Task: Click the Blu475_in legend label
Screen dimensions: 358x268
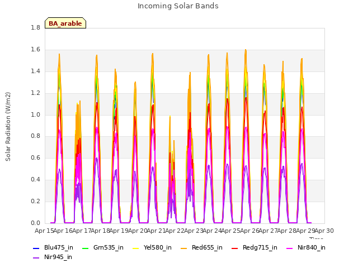Action: [x=59, y=247]
